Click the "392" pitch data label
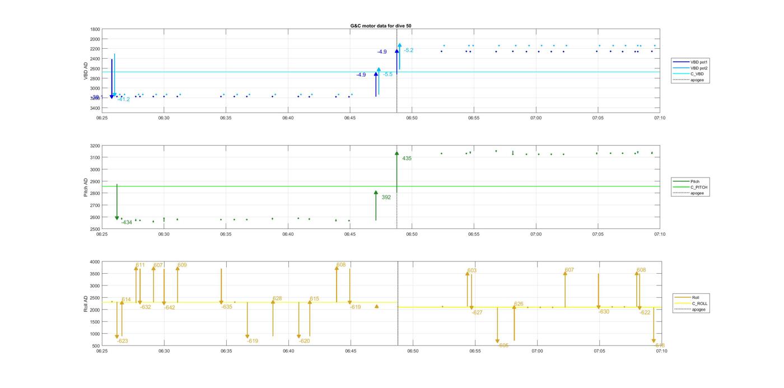The image size is (784, 388). (x=386, y=198)
